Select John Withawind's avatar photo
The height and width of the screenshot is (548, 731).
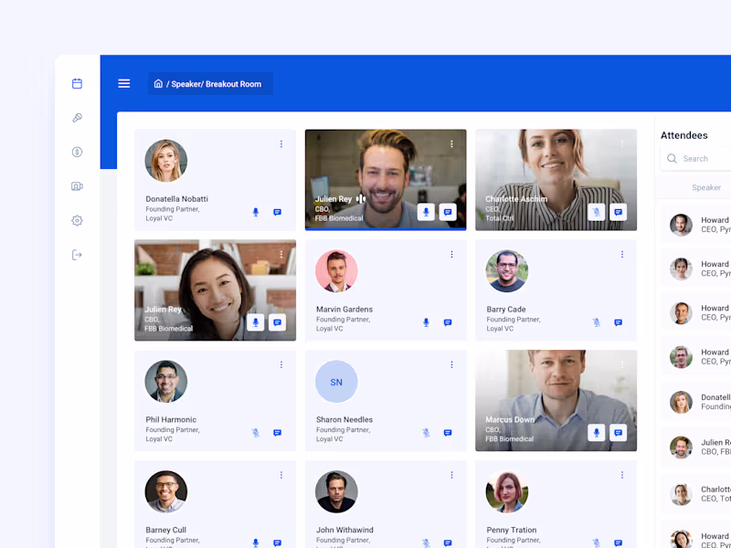tap(336, 491)
